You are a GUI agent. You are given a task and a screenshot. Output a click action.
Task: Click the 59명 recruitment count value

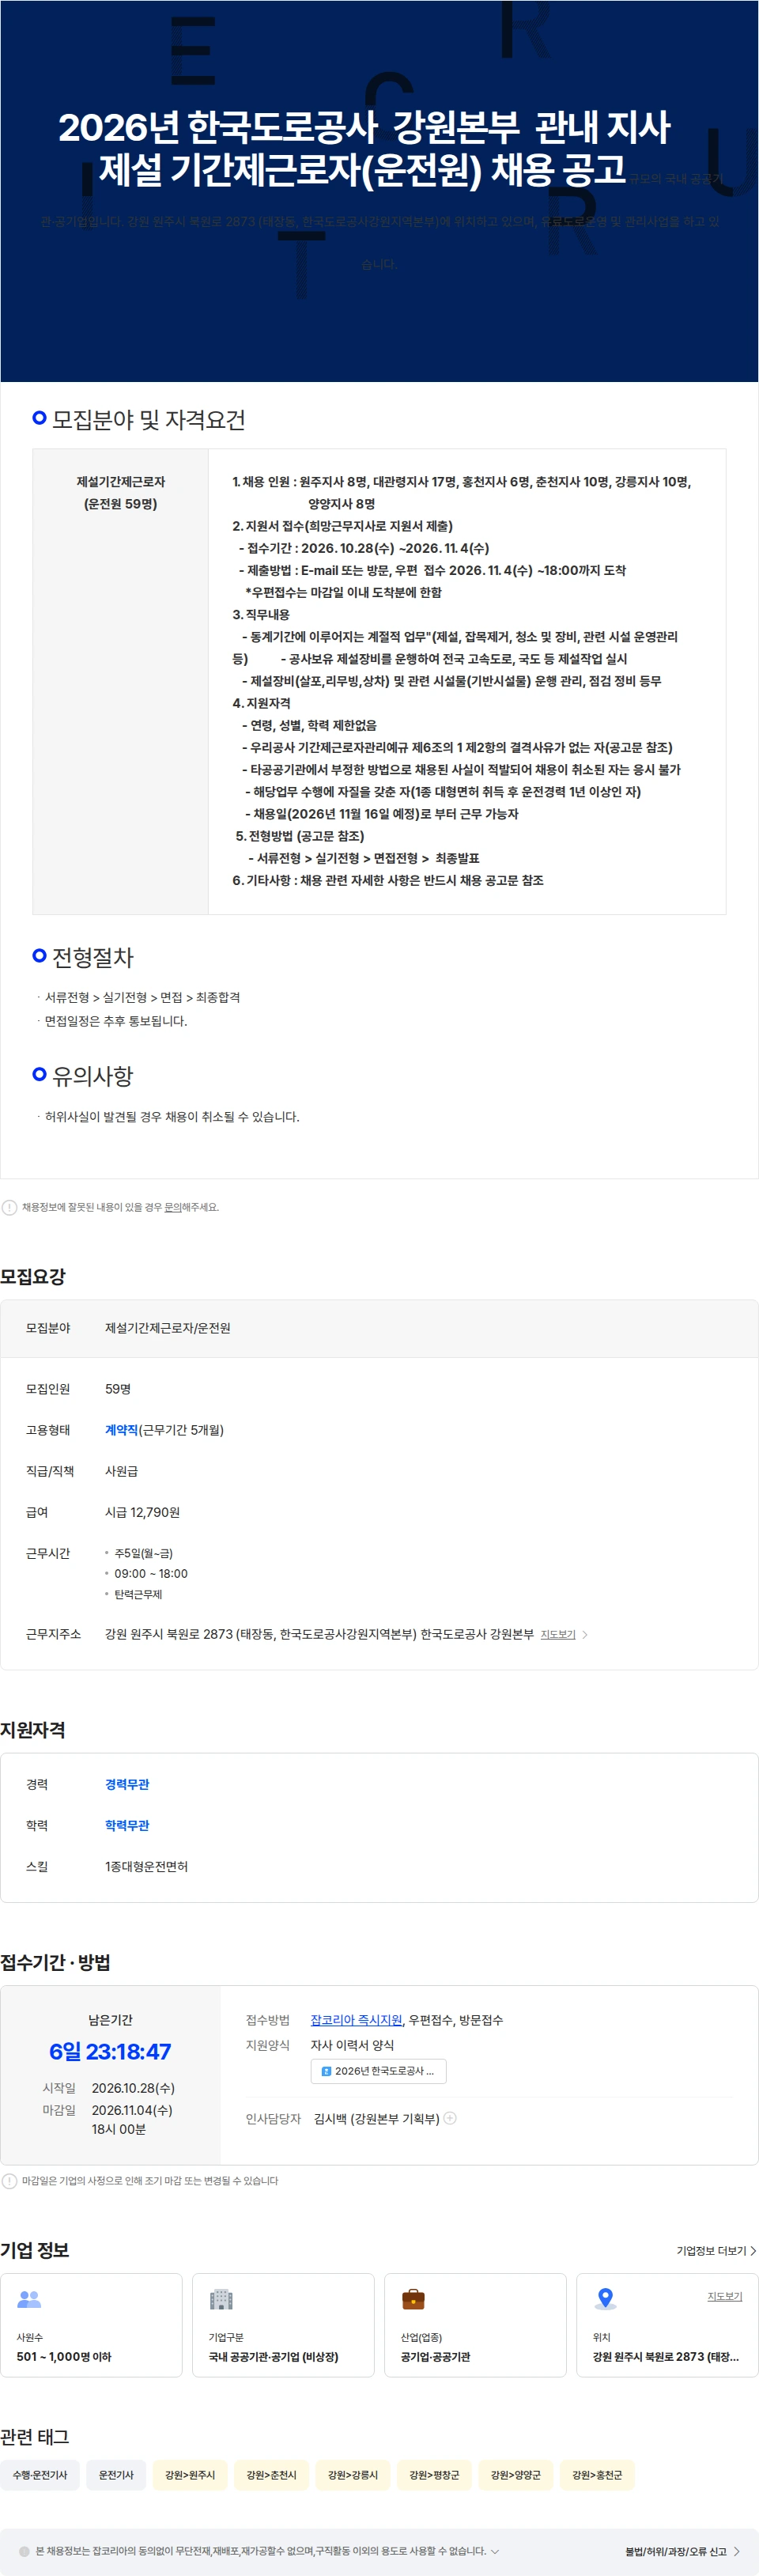pyautogui.click(x=118, y=1389)
